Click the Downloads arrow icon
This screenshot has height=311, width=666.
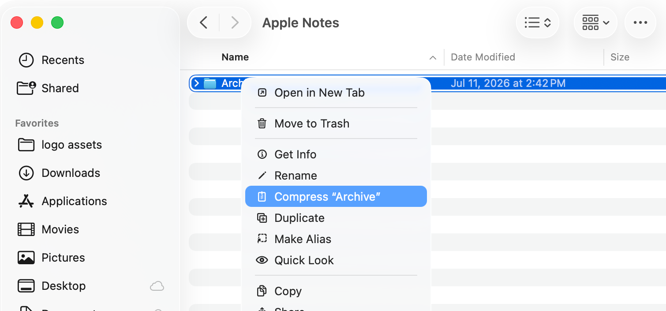26,173
